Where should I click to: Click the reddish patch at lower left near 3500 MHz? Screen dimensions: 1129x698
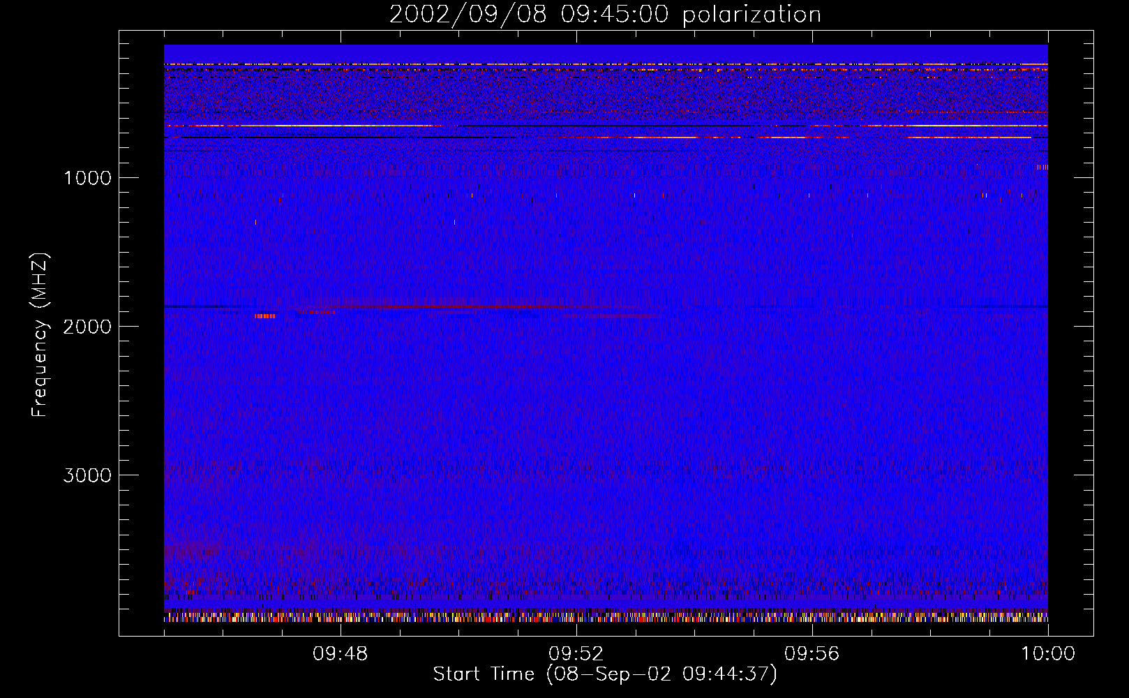tap(192, 550)
